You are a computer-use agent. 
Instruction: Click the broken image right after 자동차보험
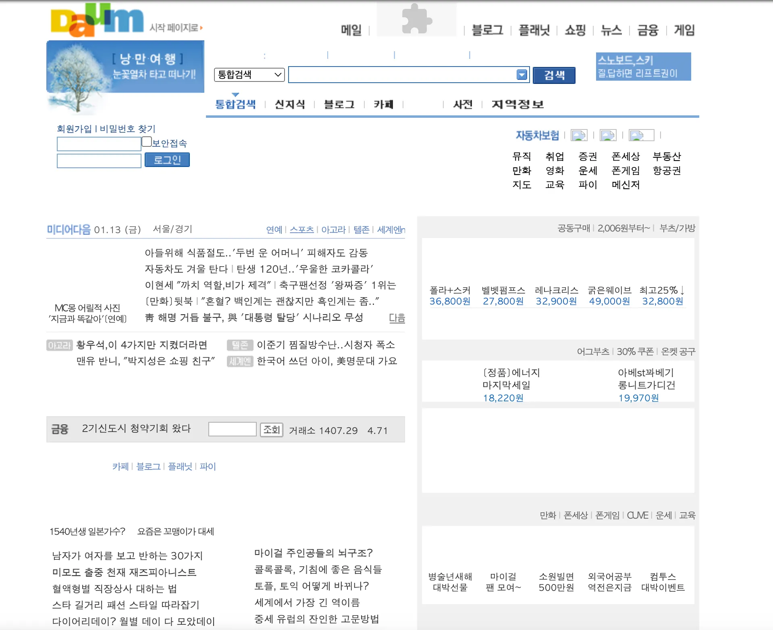click(579, 135)
